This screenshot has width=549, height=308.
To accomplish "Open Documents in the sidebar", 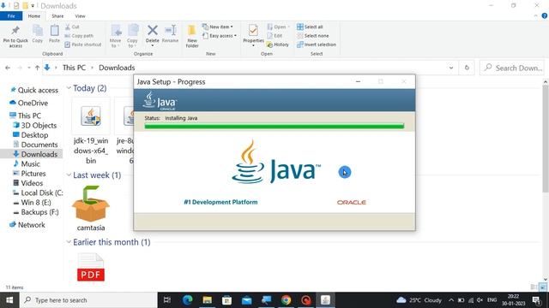I will pyautogui.click(x=35, y=145).
